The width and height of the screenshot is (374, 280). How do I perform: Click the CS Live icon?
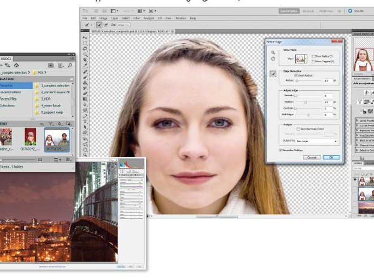click(x=350, y=11)
